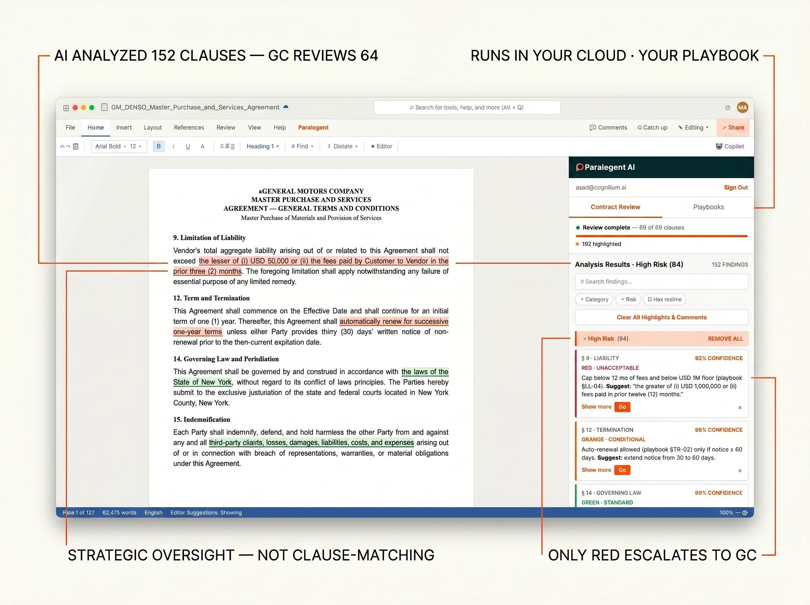
Task: Switch to the Playbooks tab
Action: click(708, 207)
